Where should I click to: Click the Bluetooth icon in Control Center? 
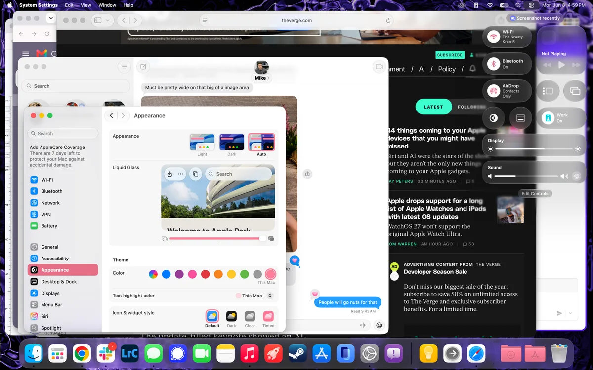click(x=493, y=64)
